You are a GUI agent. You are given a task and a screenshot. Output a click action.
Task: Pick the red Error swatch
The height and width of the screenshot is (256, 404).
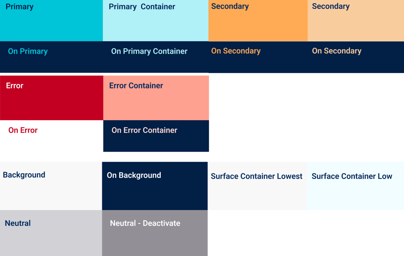pos(52,98)
